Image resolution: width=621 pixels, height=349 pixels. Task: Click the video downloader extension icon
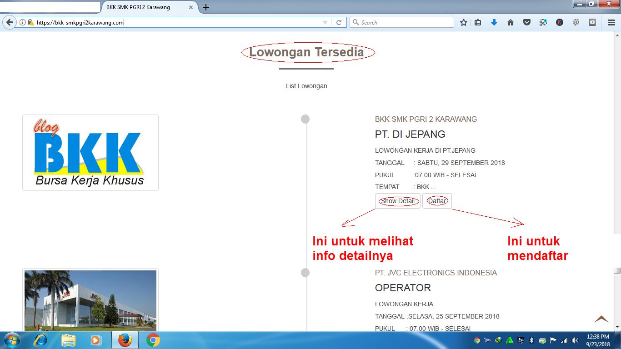point(592,22)
